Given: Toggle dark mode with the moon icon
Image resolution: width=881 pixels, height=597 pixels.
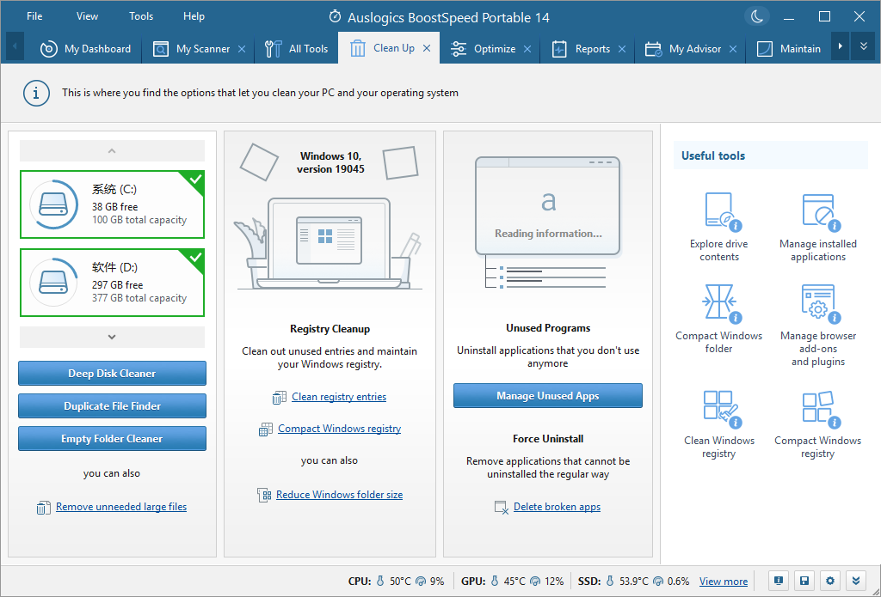Looking at the screenshot, I should 757,16.
